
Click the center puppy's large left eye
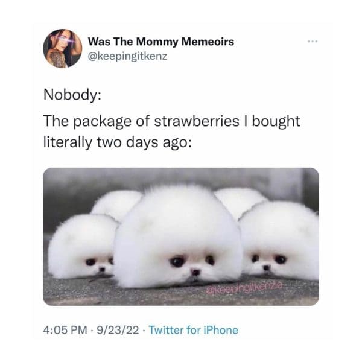pos(177,262)
